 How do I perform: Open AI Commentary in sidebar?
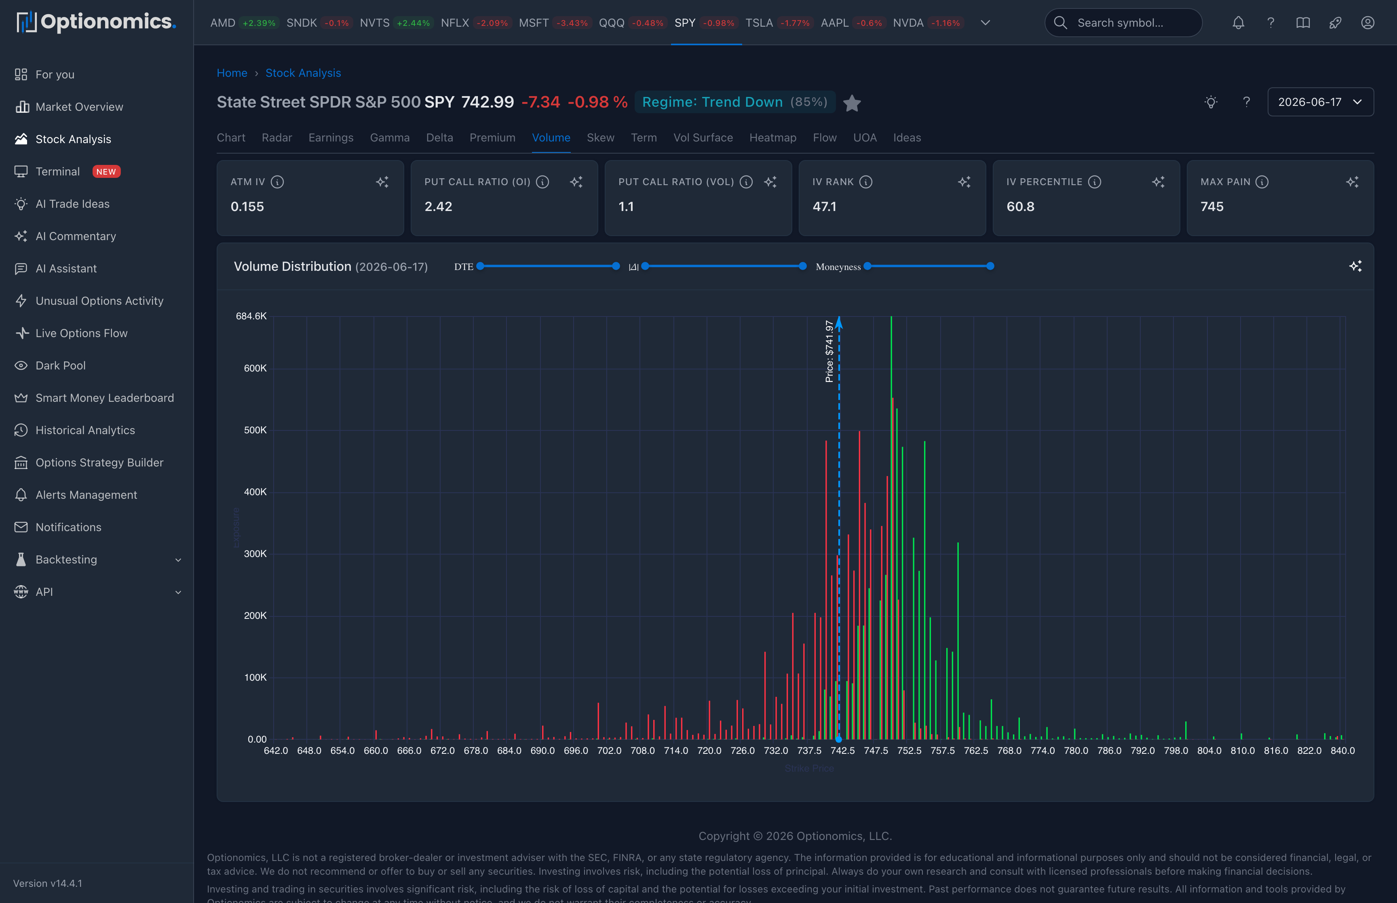pos(97,236)
